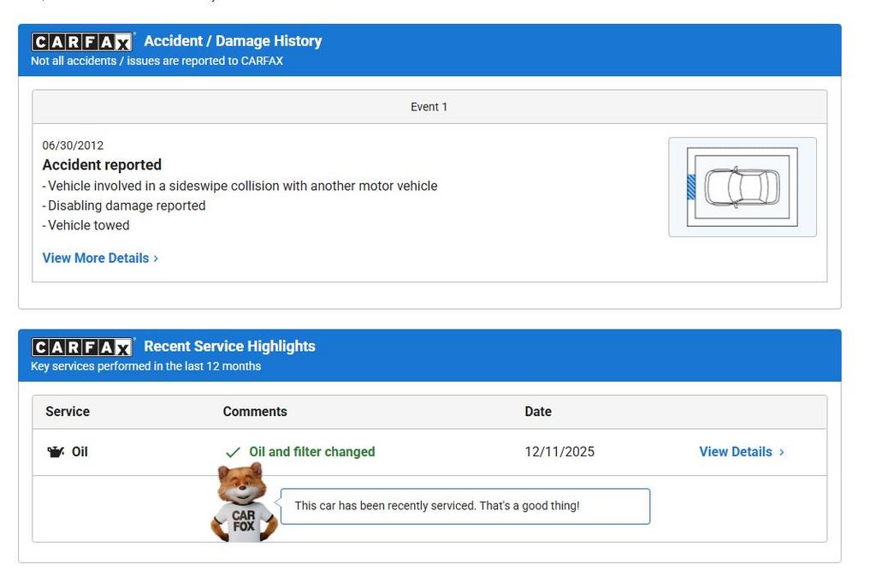
Task: Click the Comments column header
Action: tap(255, 412)
